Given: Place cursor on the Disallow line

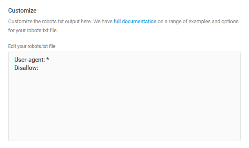Looking at the screenshot, I should [26, 68].
